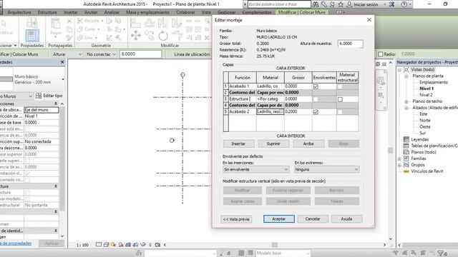
Task: Toggle the Radio checkbox in options bar
Action: pyautogui.click(x=381, y=54)
